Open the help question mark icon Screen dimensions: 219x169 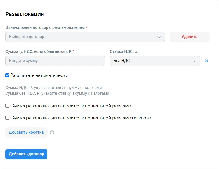tap(52, 132)
